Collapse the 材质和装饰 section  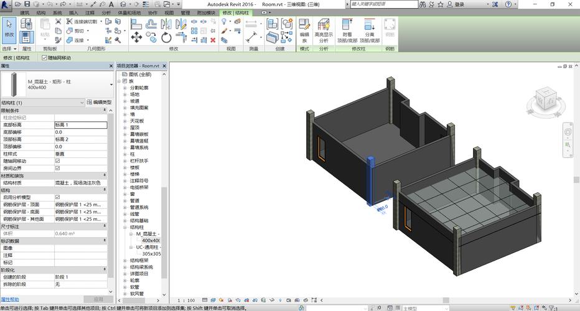[x=105, y=175]
